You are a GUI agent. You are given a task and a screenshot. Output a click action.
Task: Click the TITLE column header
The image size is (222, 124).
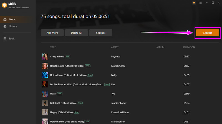(x=53, y=47)
